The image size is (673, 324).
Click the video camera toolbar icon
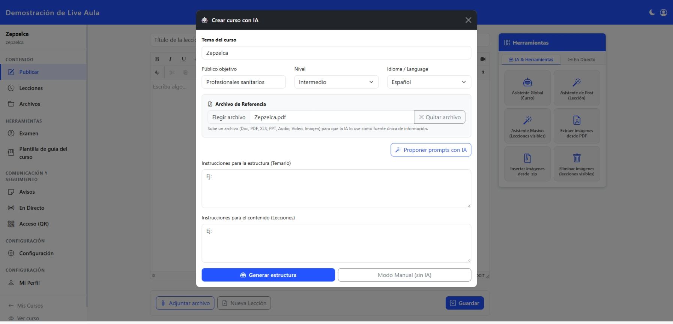pyautogui.click(x=483, y=59)
